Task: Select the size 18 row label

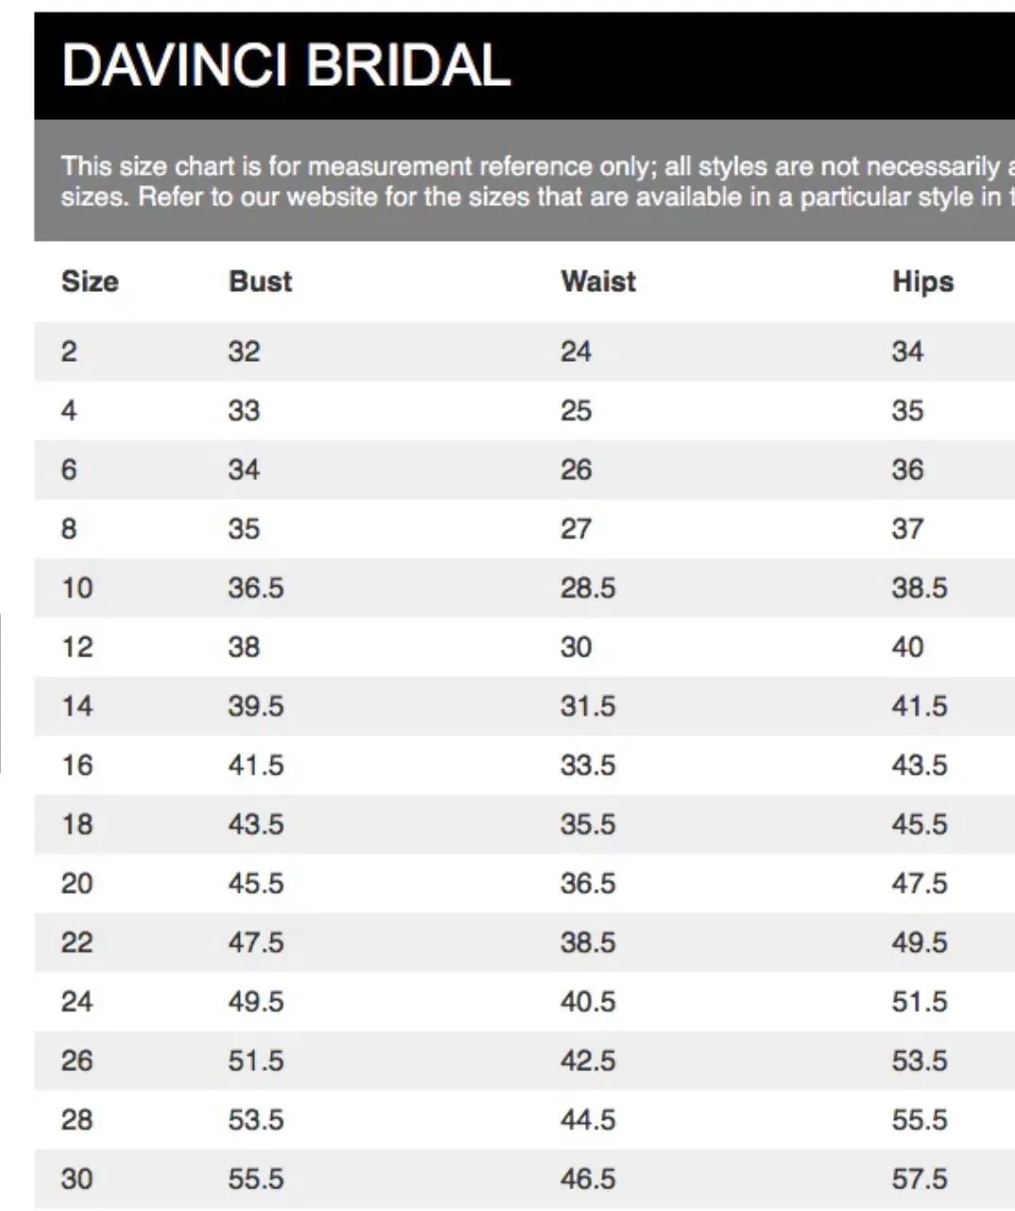Action: tap(77, 825)
